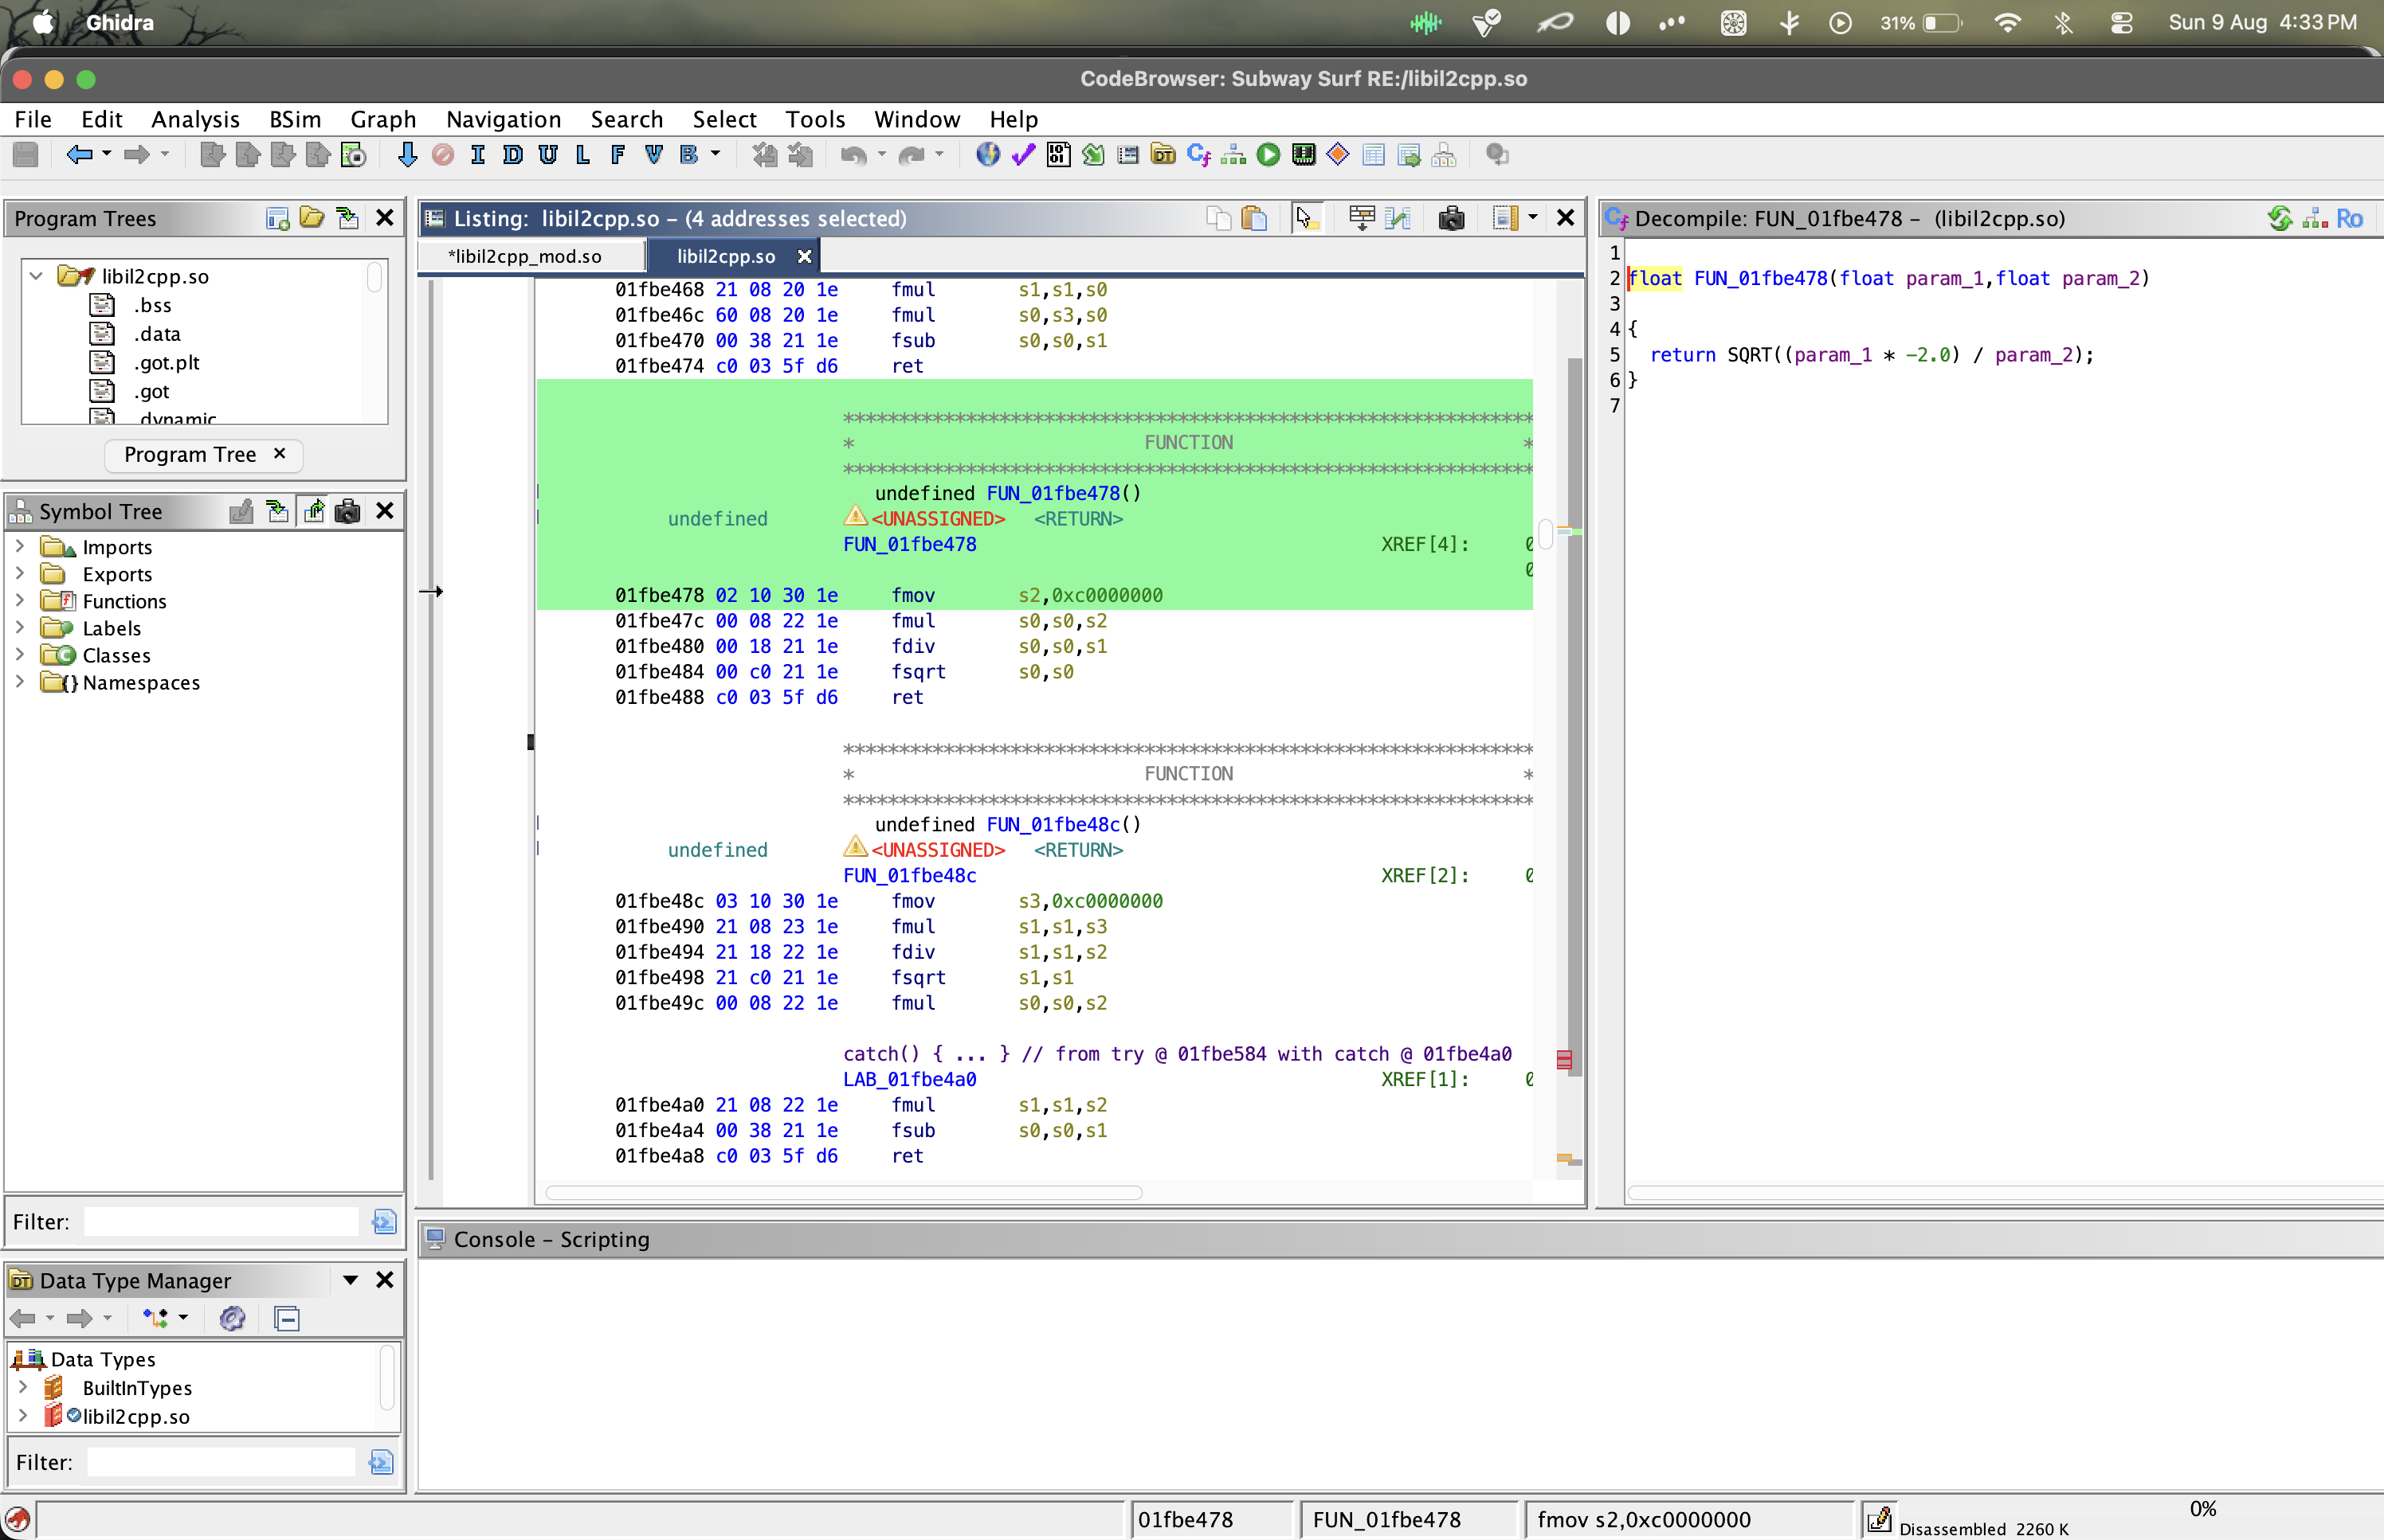Image resolution: width=2384 pixels, height=1540 pixels.
Task: Expand the Imports folder
Action: pyautogui.click(x=19, y=547)
